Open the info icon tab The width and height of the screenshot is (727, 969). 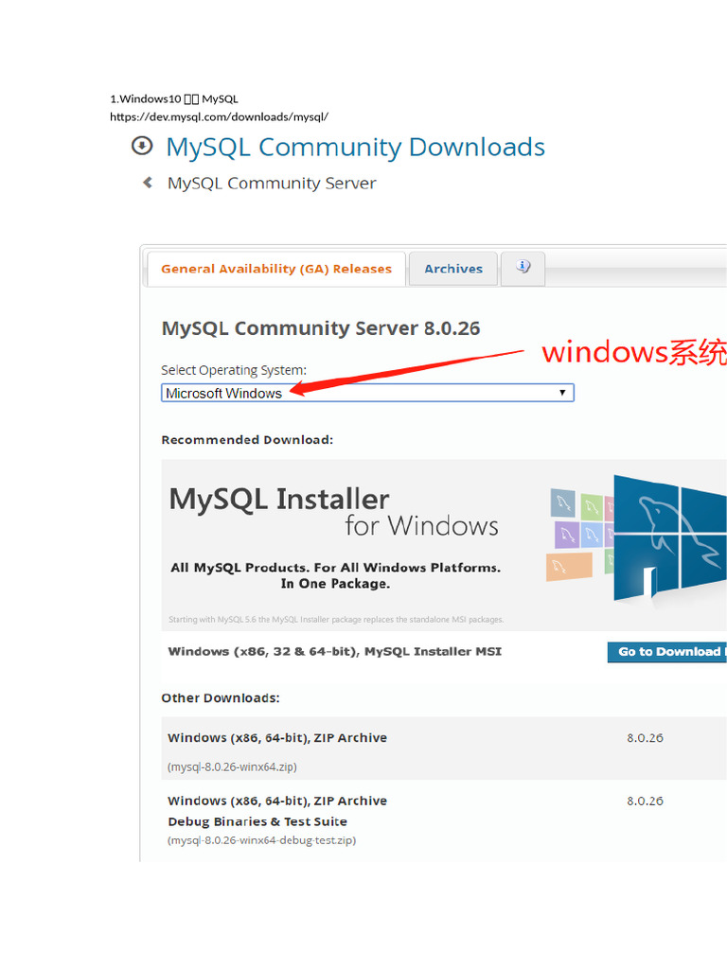523,267
